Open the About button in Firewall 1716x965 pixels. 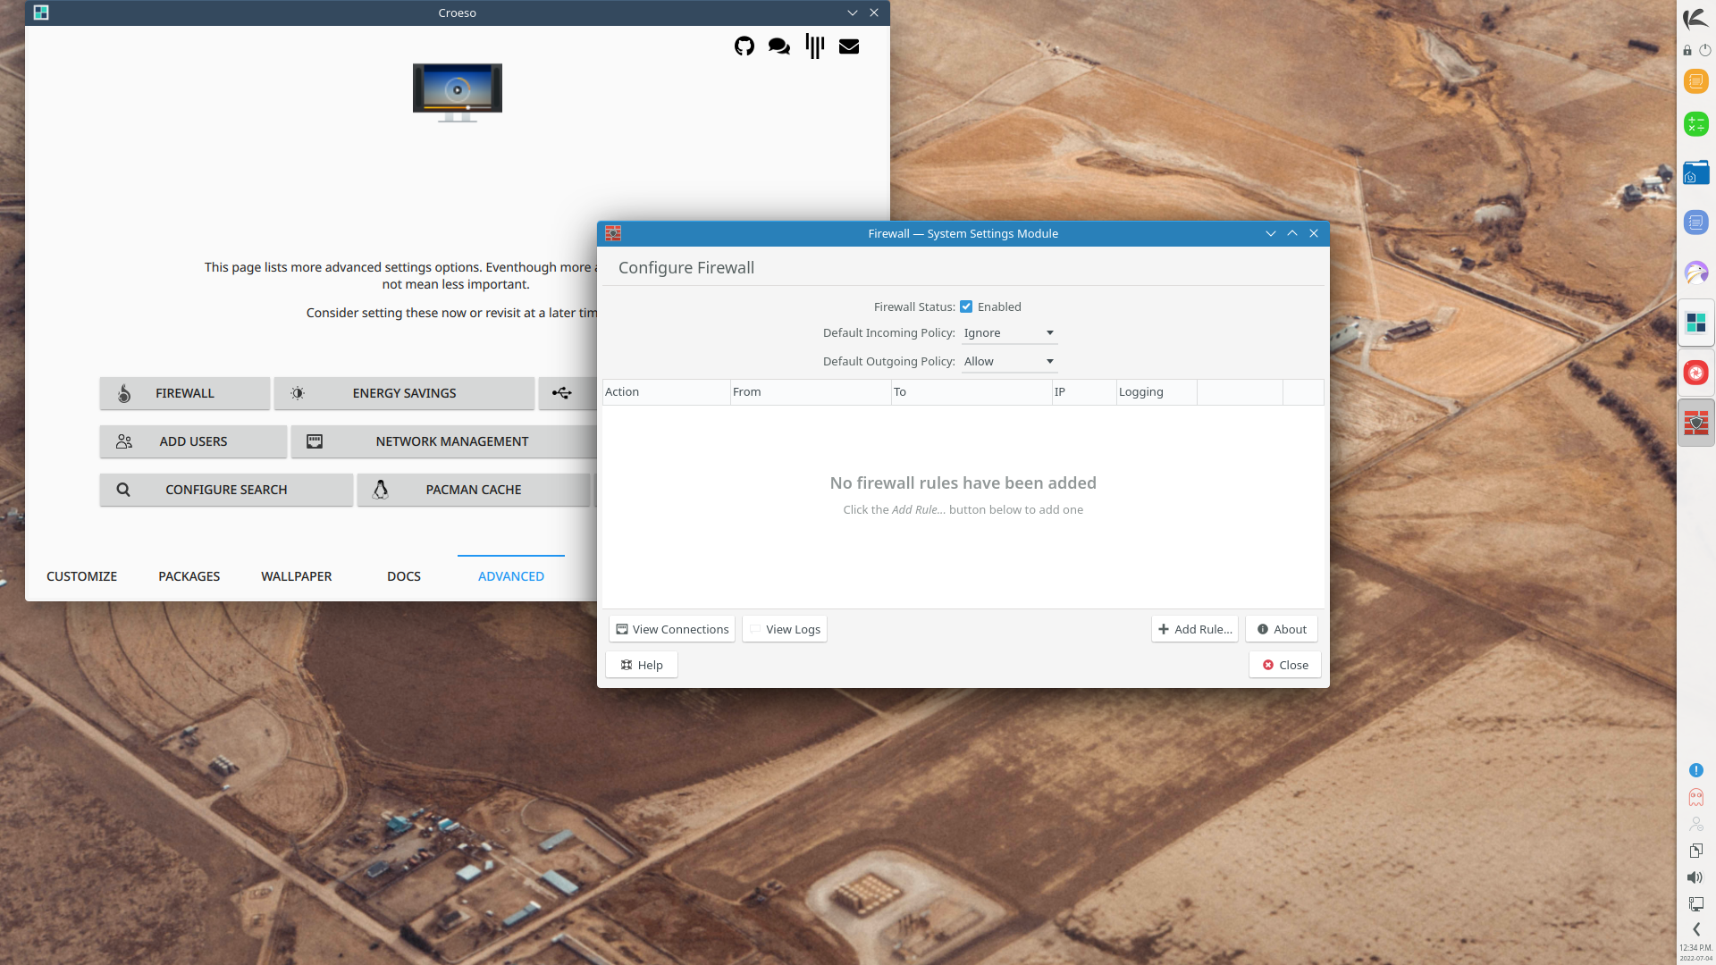(x=1282, y=629)
